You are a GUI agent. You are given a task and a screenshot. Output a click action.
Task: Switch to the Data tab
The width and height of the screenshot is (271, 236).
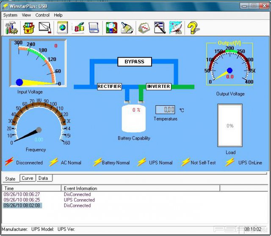coord(43,178)
